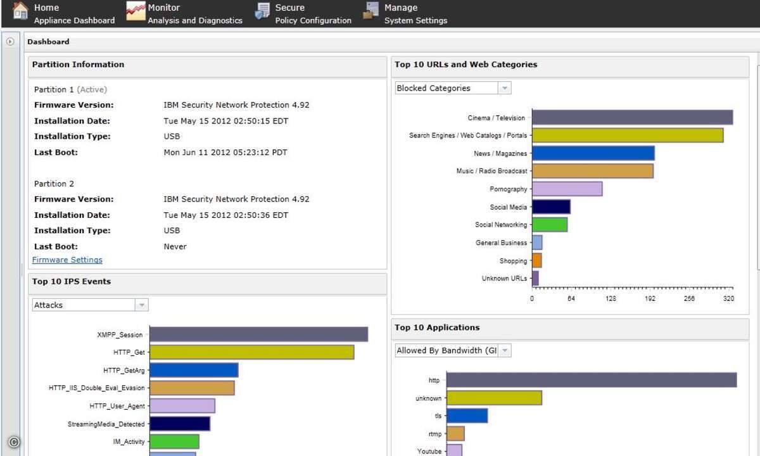Click the Secure shield icon
This screenshot has height=456, width=760.
click(x=262, y=11)
